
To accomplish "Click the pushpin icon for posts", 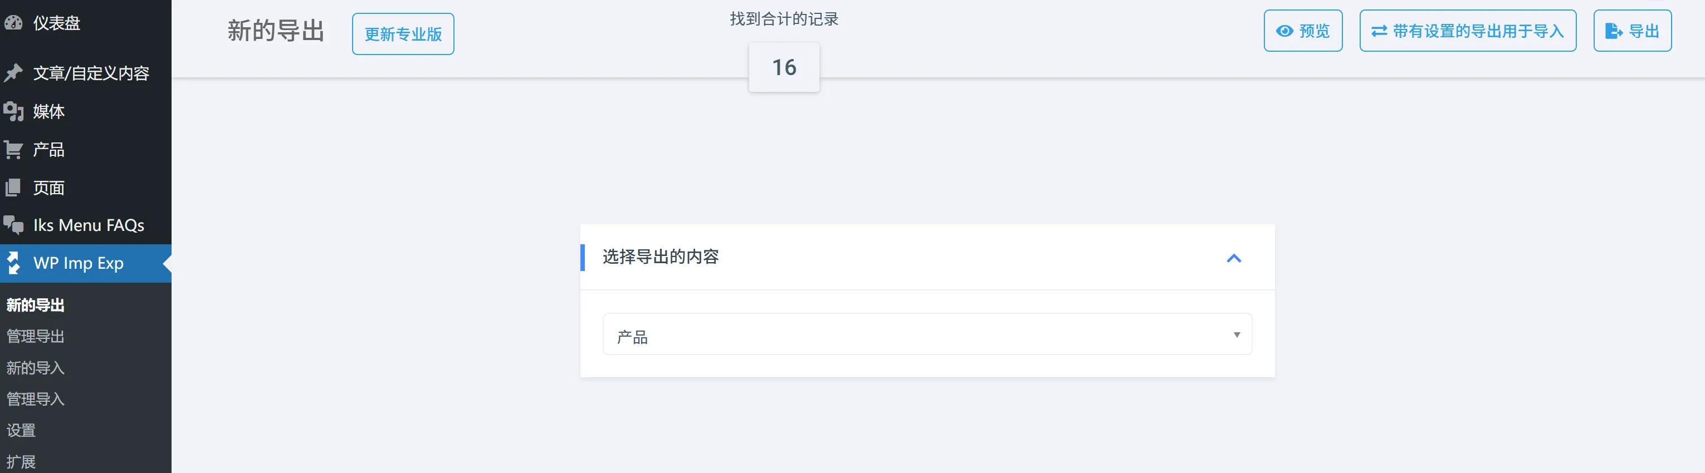I will [13, 73].
